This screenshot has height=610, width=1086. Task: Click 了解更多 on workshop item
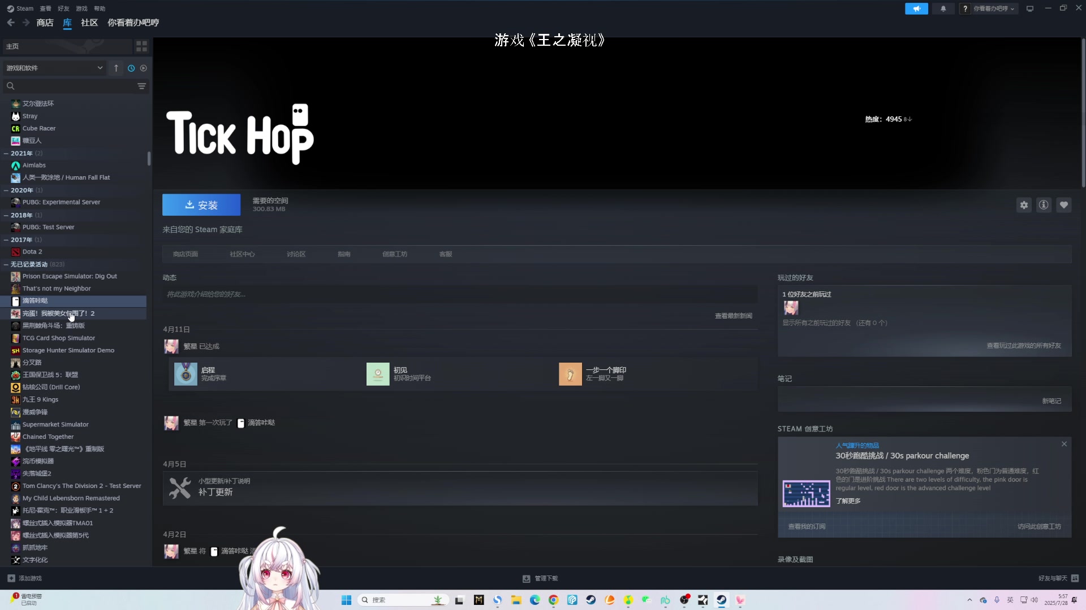(848, 501)
